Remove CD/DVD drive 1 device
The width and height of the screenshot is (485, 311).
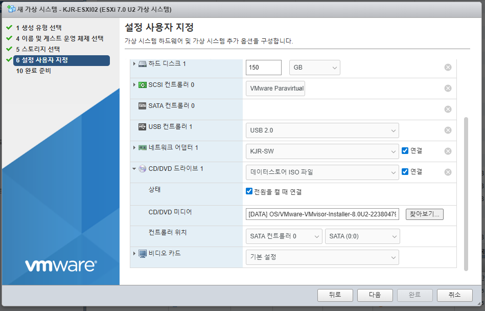point(448,172)
